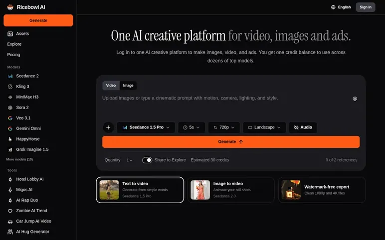Click the Zombie AI Trend heart icon
385x240 pixels.
[x=10, y=211]
